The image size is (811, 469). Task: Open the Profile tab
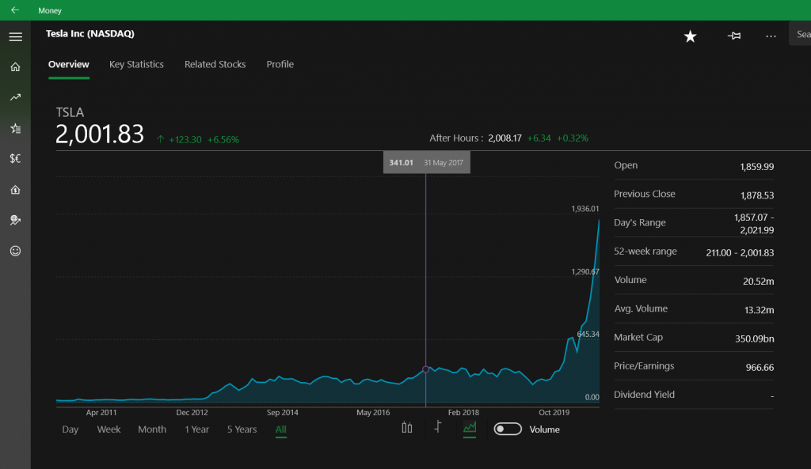[x=280, y=65]
